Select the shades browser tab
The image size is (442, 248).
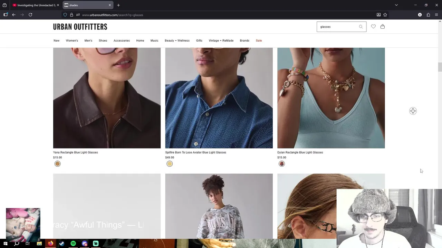(x=88, y=5)
